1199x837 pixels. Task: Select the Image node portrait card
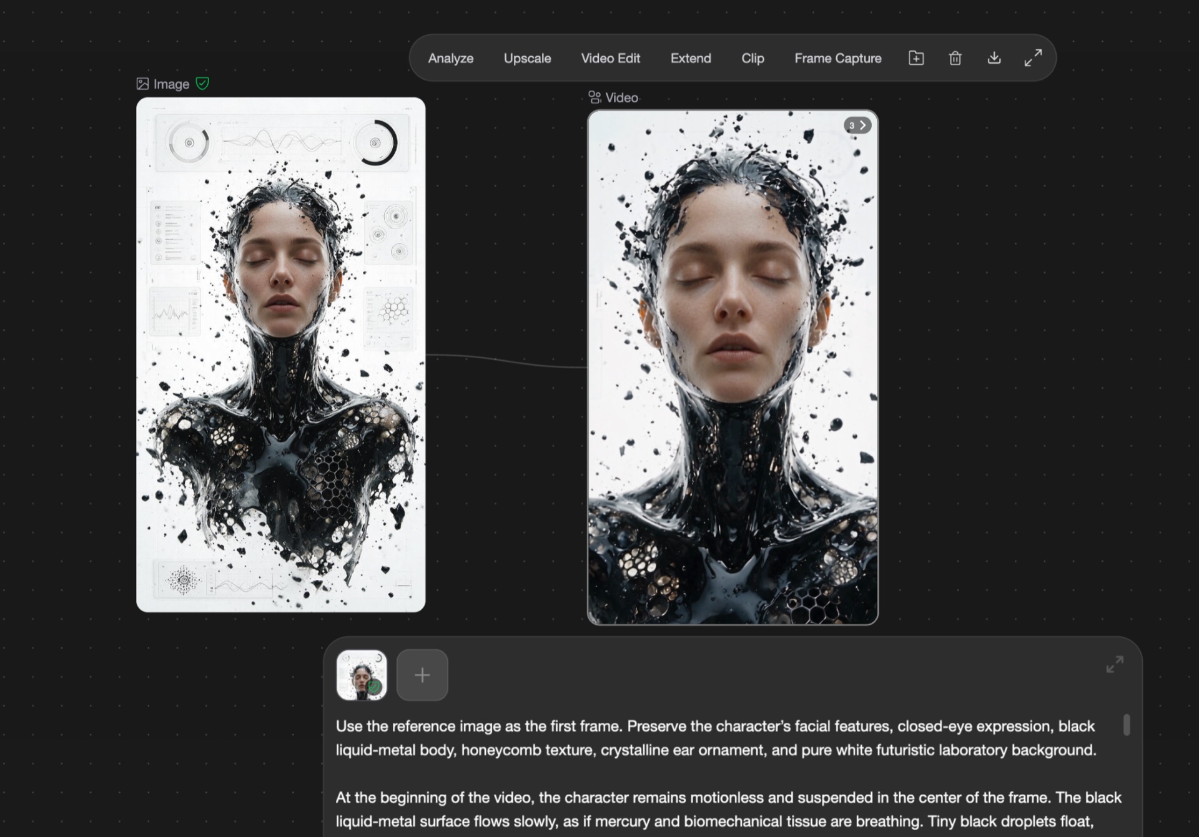click(281, 355)
